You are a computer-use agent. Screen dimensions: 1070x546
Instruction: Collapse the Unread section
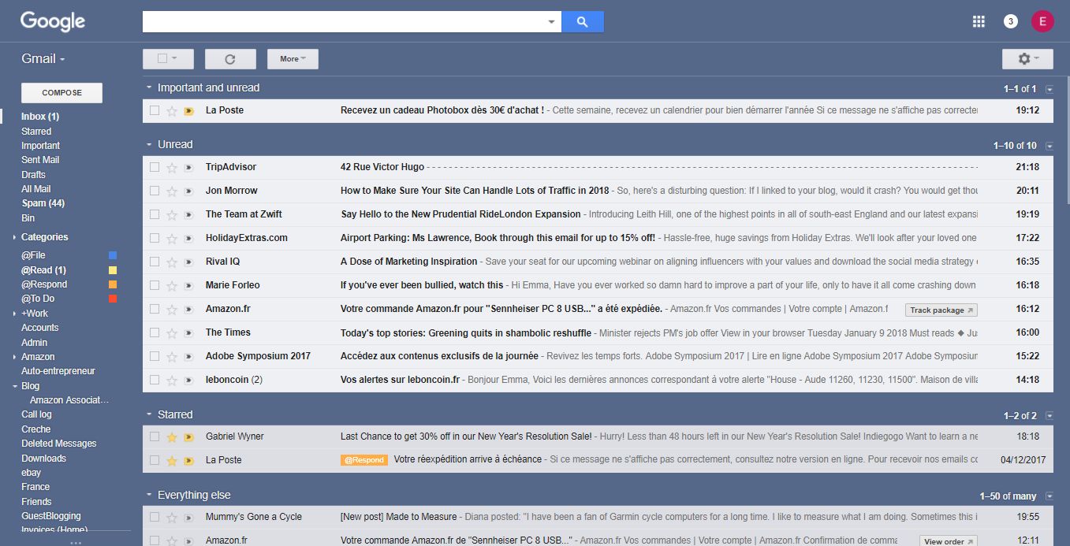(147, 144)
